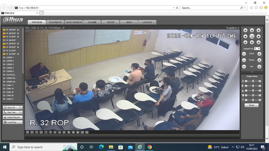Decrease Focus with the minus button

(x=244, y=60)
